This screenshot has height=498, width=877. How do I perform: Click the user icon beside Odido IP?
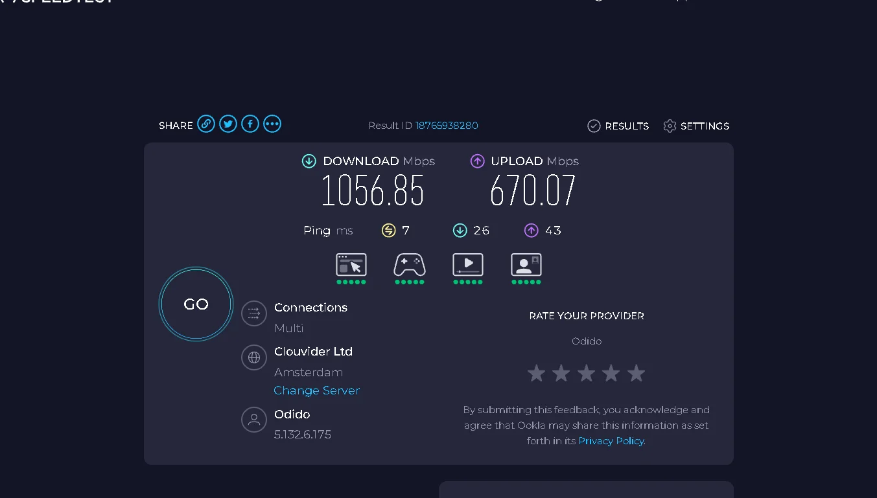point(254,420)
